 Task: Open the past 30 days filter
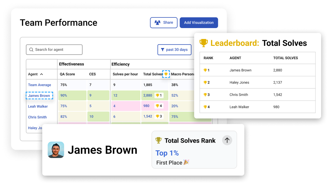point(174,50)
